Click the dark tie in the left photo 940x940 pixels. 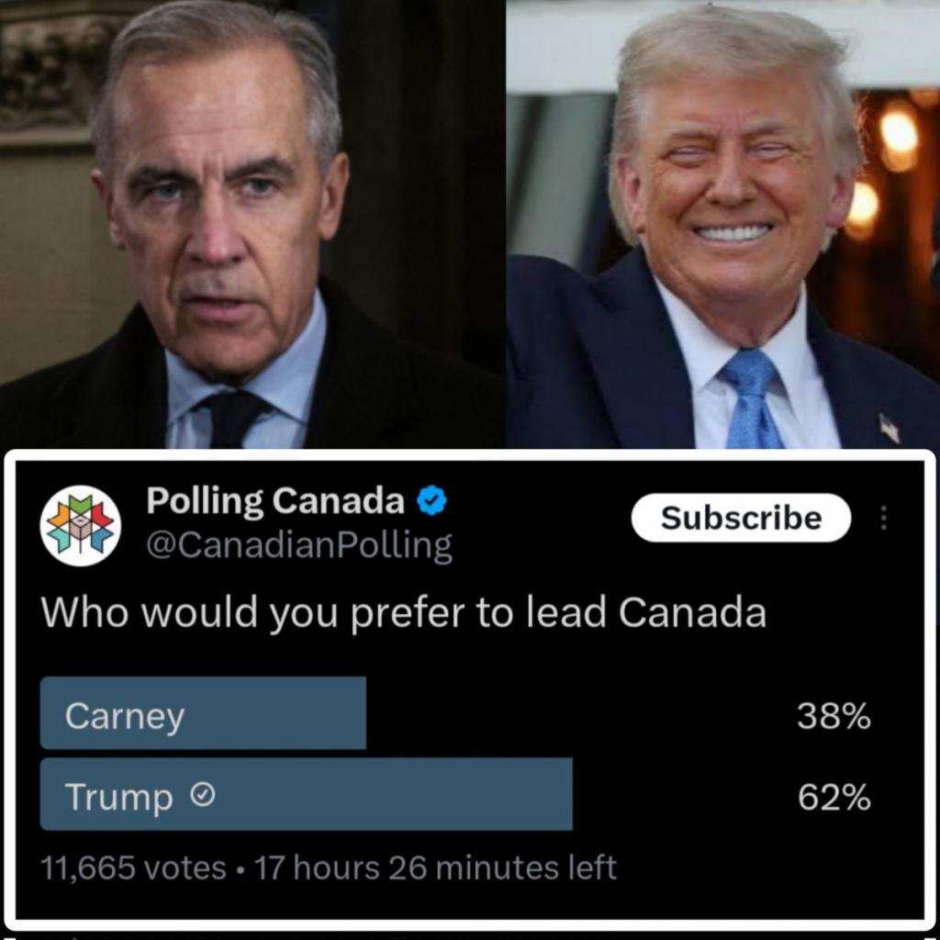point(231,420)
